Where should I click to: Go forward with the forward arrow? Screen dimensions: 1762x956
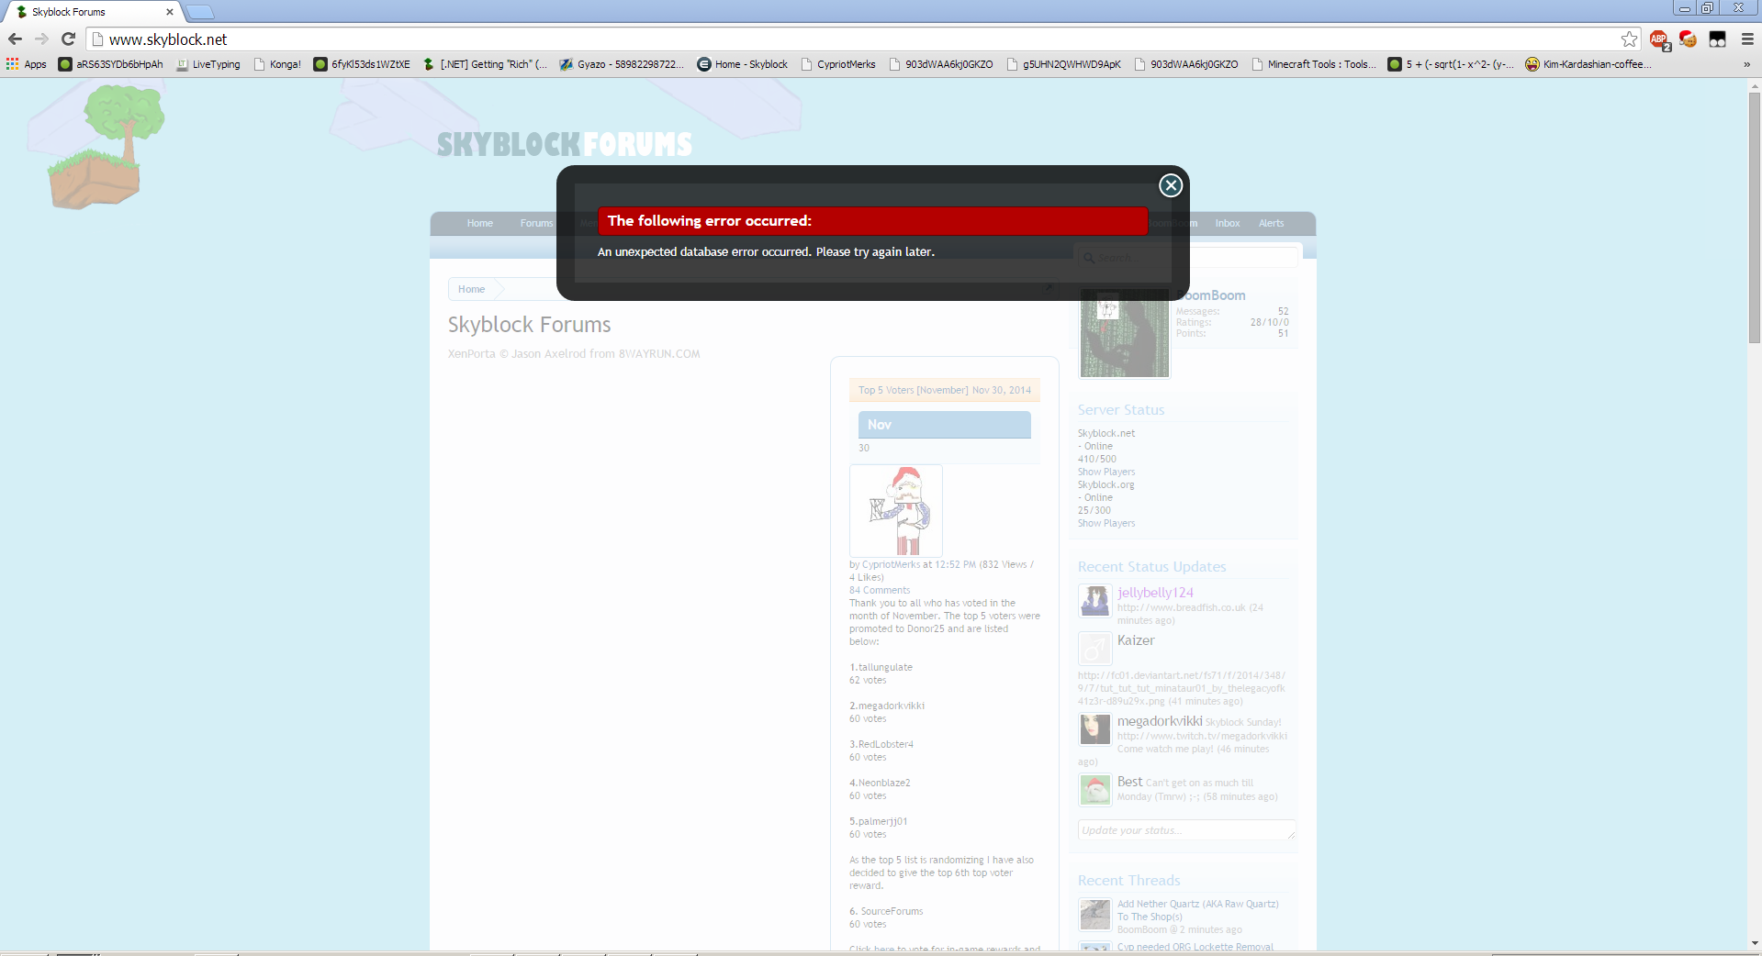pyautogui.click(x=41, y=39)
